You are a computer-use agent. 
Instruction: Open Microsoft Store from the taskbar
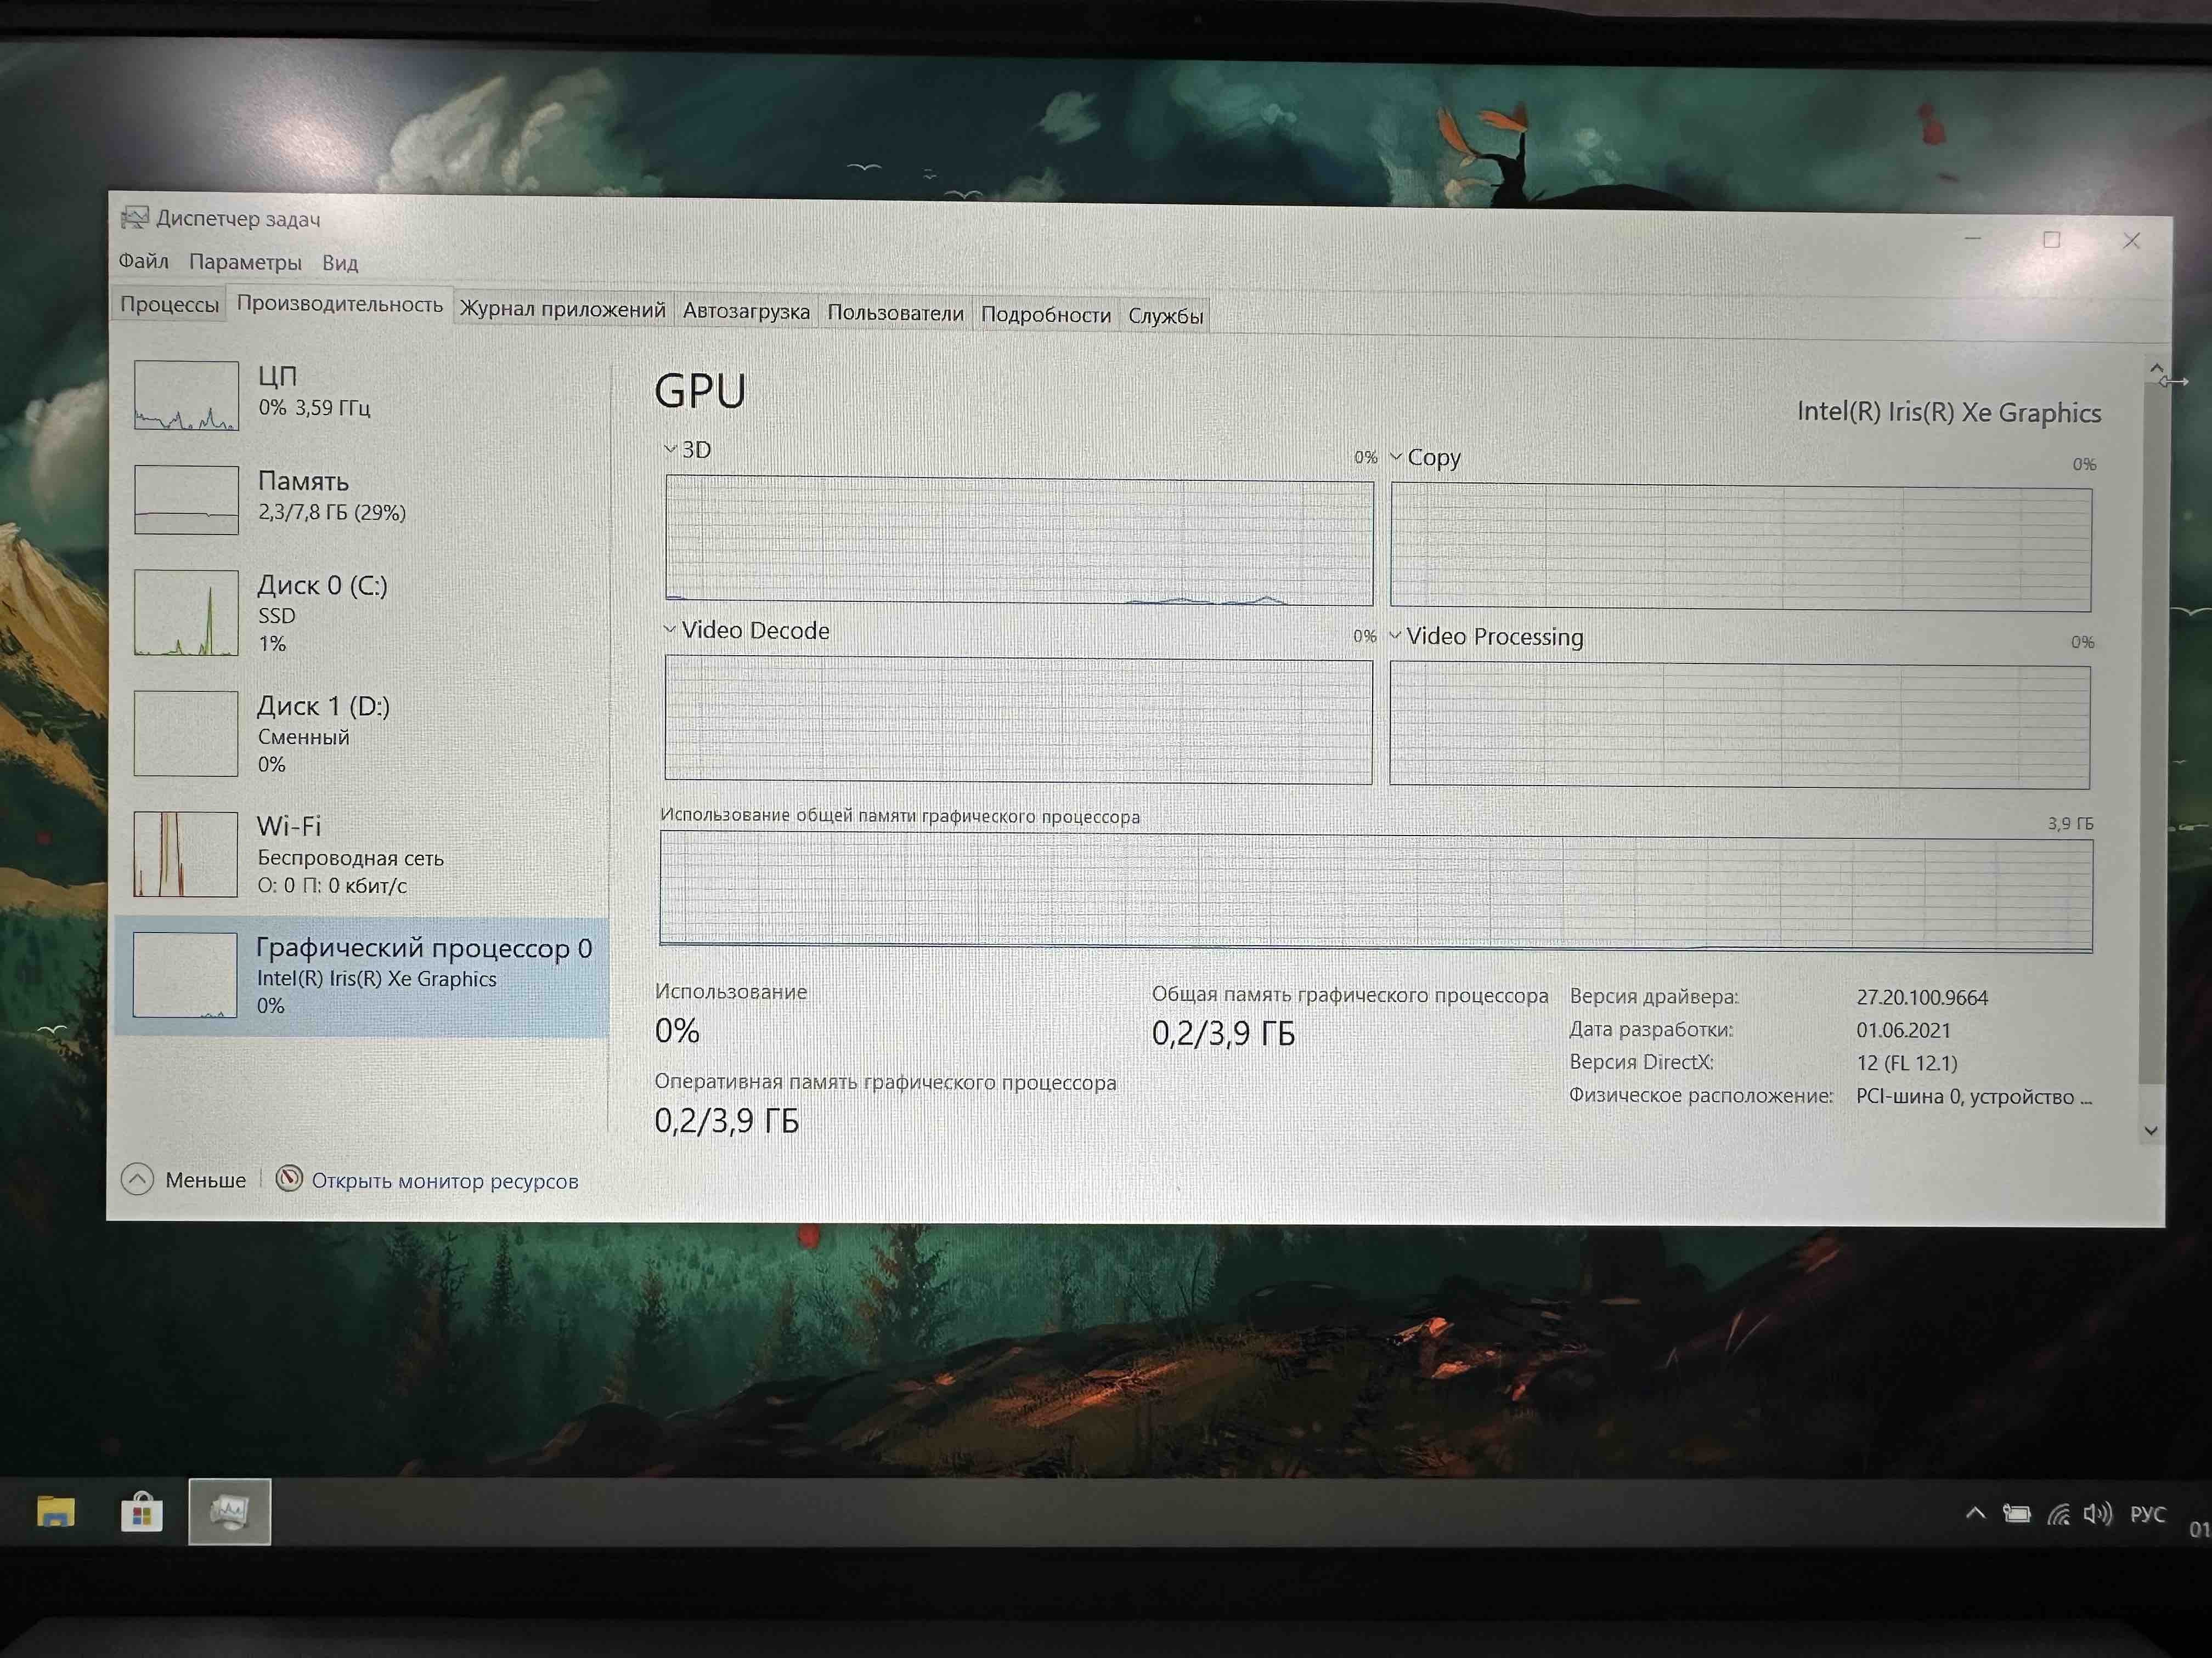(142, 1512)
